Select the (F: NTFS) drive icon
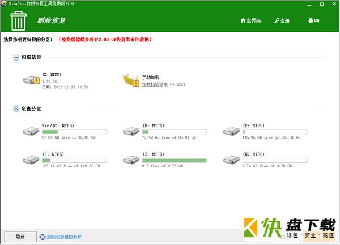 [x=31, y=160]
